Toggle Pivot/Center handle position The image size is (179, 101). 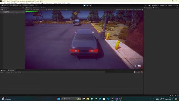point(25,6)
